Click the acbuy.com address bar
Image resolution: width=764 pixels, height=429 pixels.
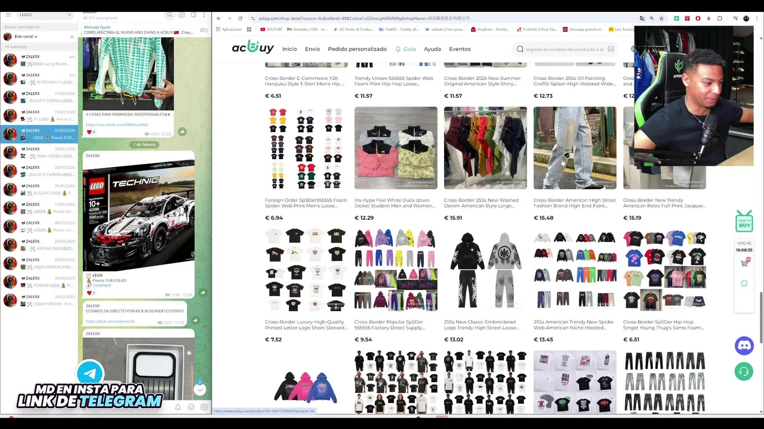[442, 18]
